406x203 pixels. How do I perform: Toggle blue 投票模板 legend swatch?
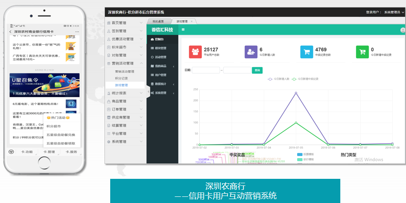300,154
